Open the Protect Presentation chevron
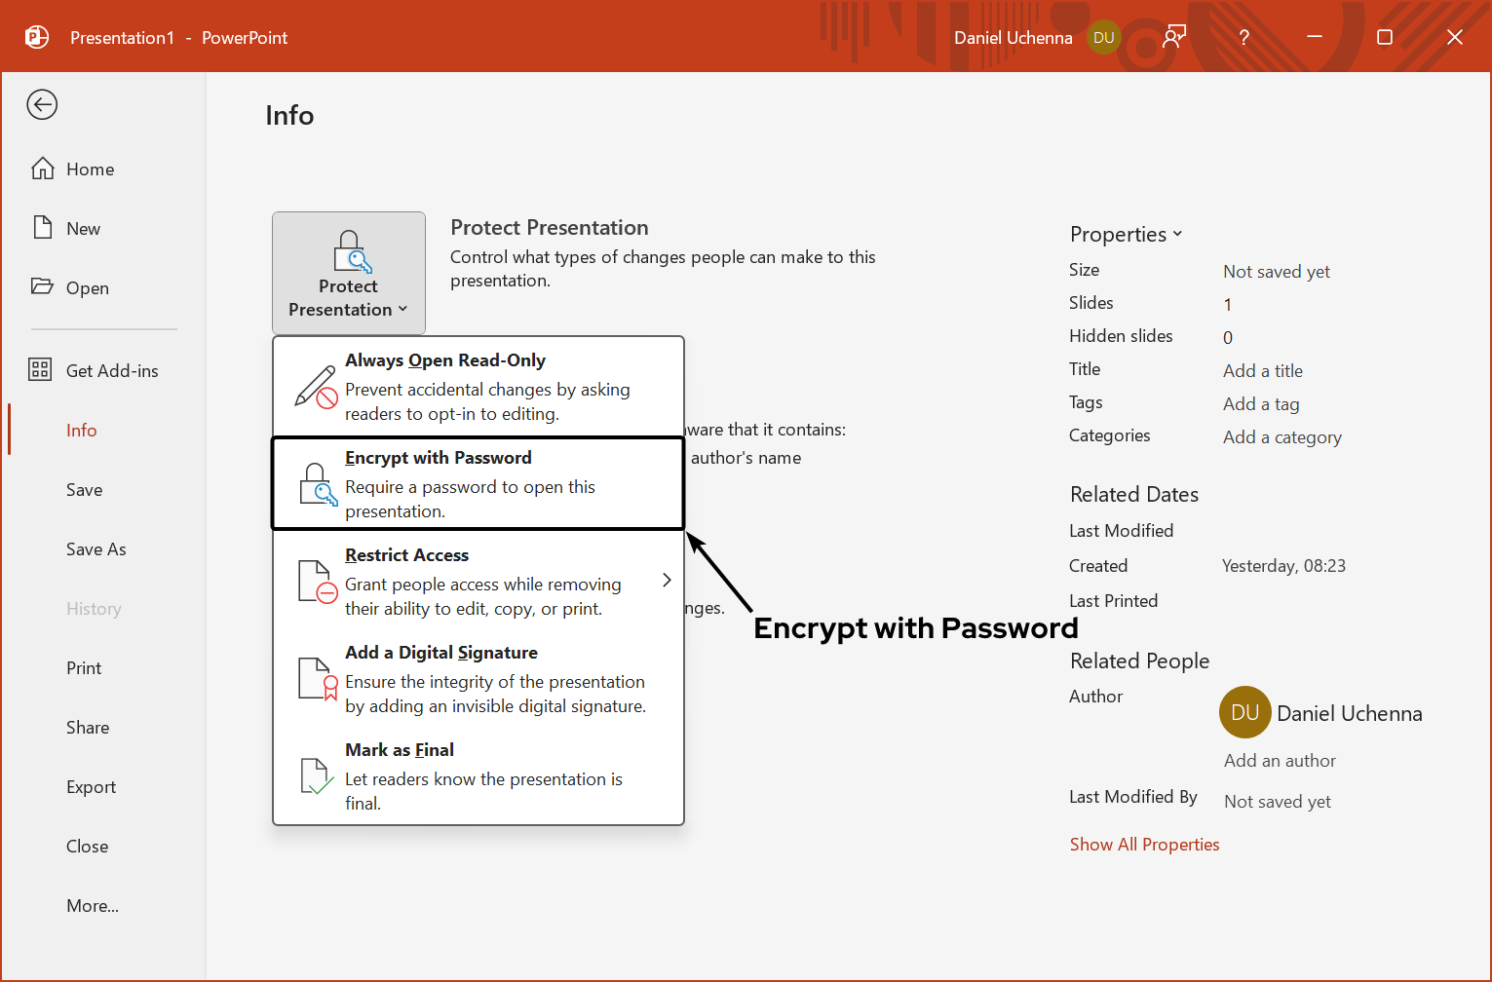The width and height of the screenshot is (1492, 982). tap(403, 309)
